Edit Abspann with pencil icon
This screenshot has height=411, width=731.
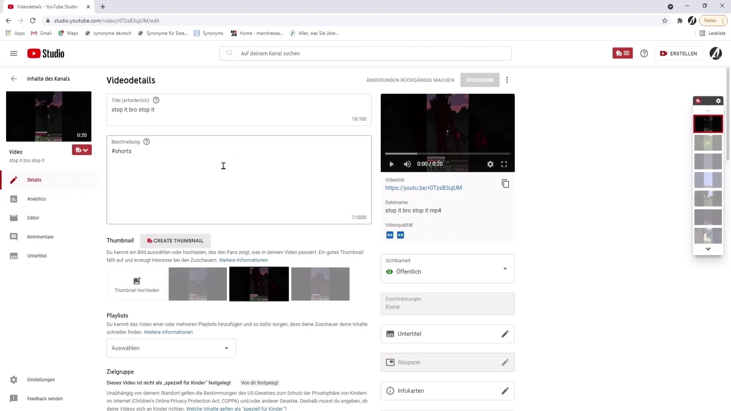[x=505, y=363]
